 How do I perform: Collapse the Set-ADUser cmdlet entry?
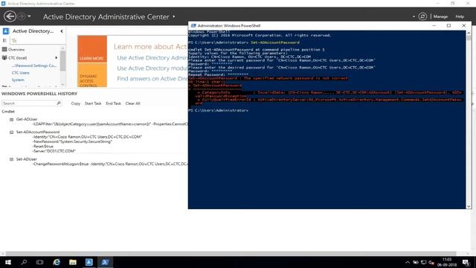click(x=12, y=159)
